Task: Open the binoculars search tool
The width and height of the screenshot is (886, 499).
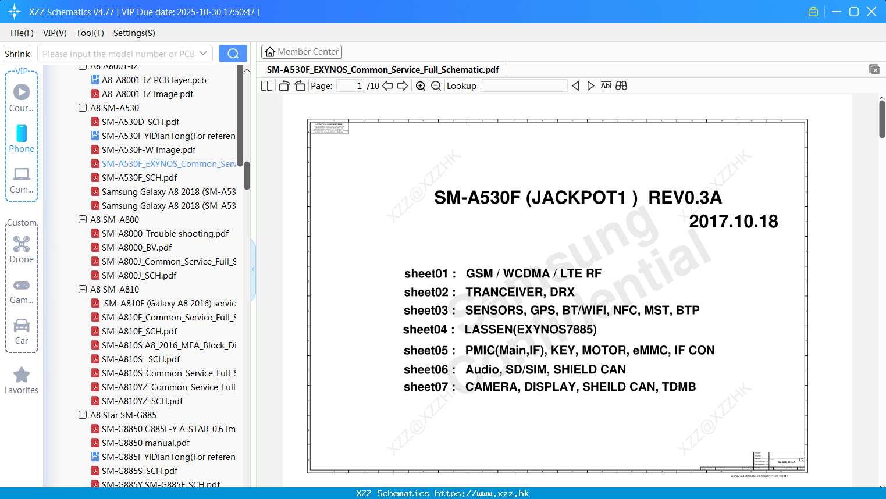Action: 621,86
